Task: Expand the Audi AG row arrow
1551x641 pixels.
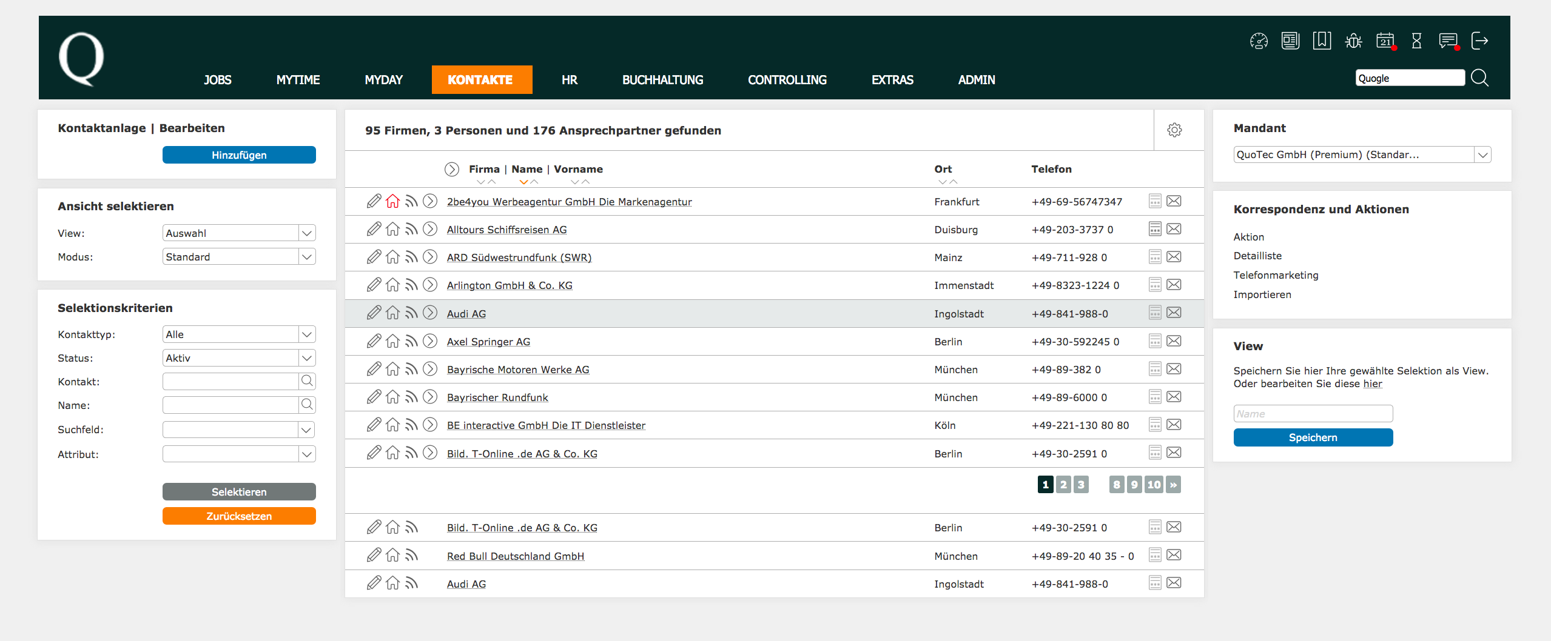Action: (x=430, y=313)
